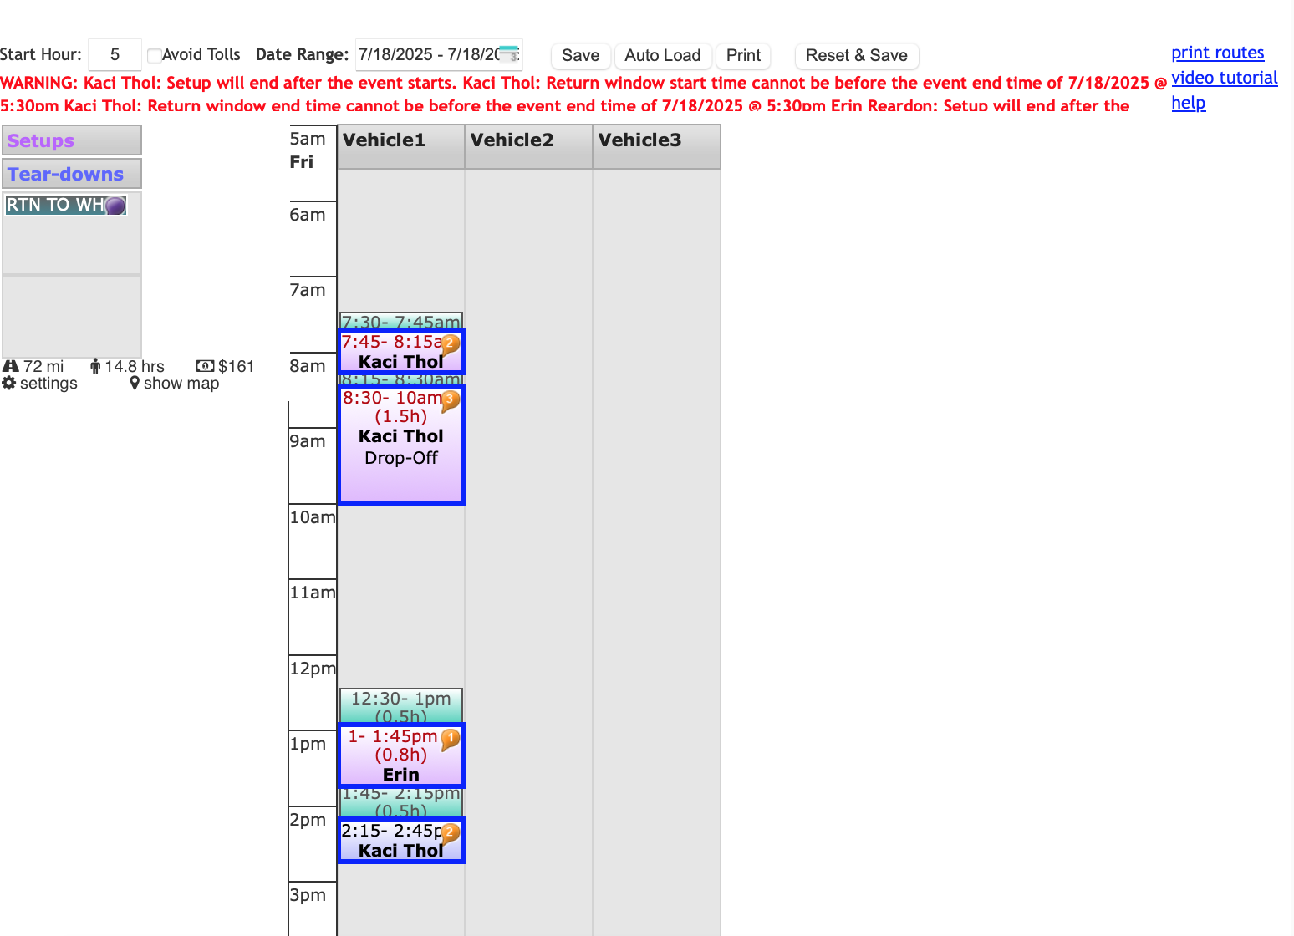Click orange pin badge on 7:45 Kaci Thol event
The height and width of the screenshot is (936, 1294).
click(450, 343)
